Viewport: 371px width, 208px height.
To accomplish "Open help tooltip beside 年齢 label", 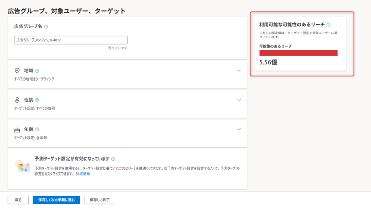I will [x=37, y=130].
